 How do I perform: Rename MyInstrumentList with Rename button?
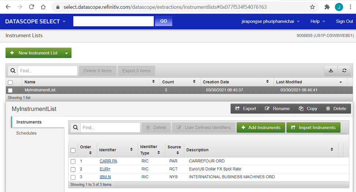(x=278, y=109)
